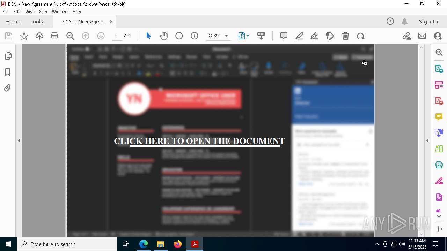
Task: Open File Explorer from taskbar
Action: tap(161, 244)
